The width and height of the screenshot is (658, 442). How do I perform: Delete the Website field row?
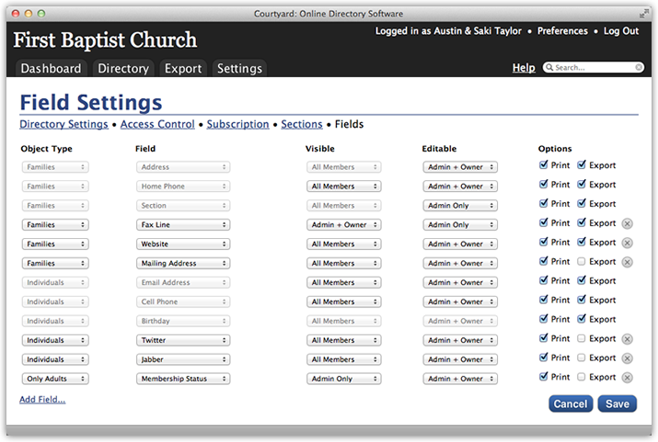coord(627,243)
